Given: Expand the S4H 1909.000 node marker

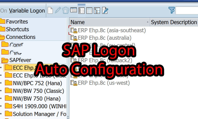Looking at the screenshot, I should point(1,106).
